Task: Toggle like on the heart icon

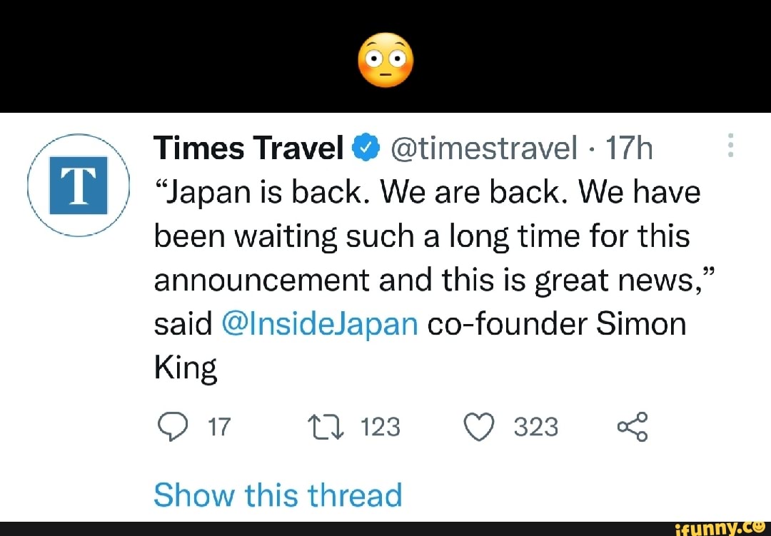Action: [x=480, y=426]
